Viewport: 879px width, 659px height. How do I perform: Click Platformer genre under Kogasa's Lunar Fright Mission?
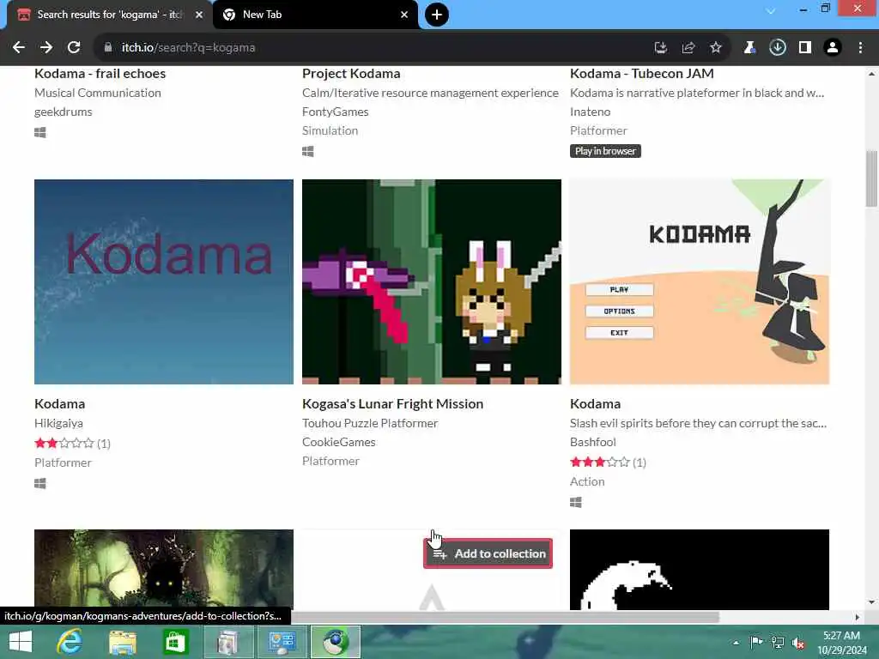coord(330,461)
